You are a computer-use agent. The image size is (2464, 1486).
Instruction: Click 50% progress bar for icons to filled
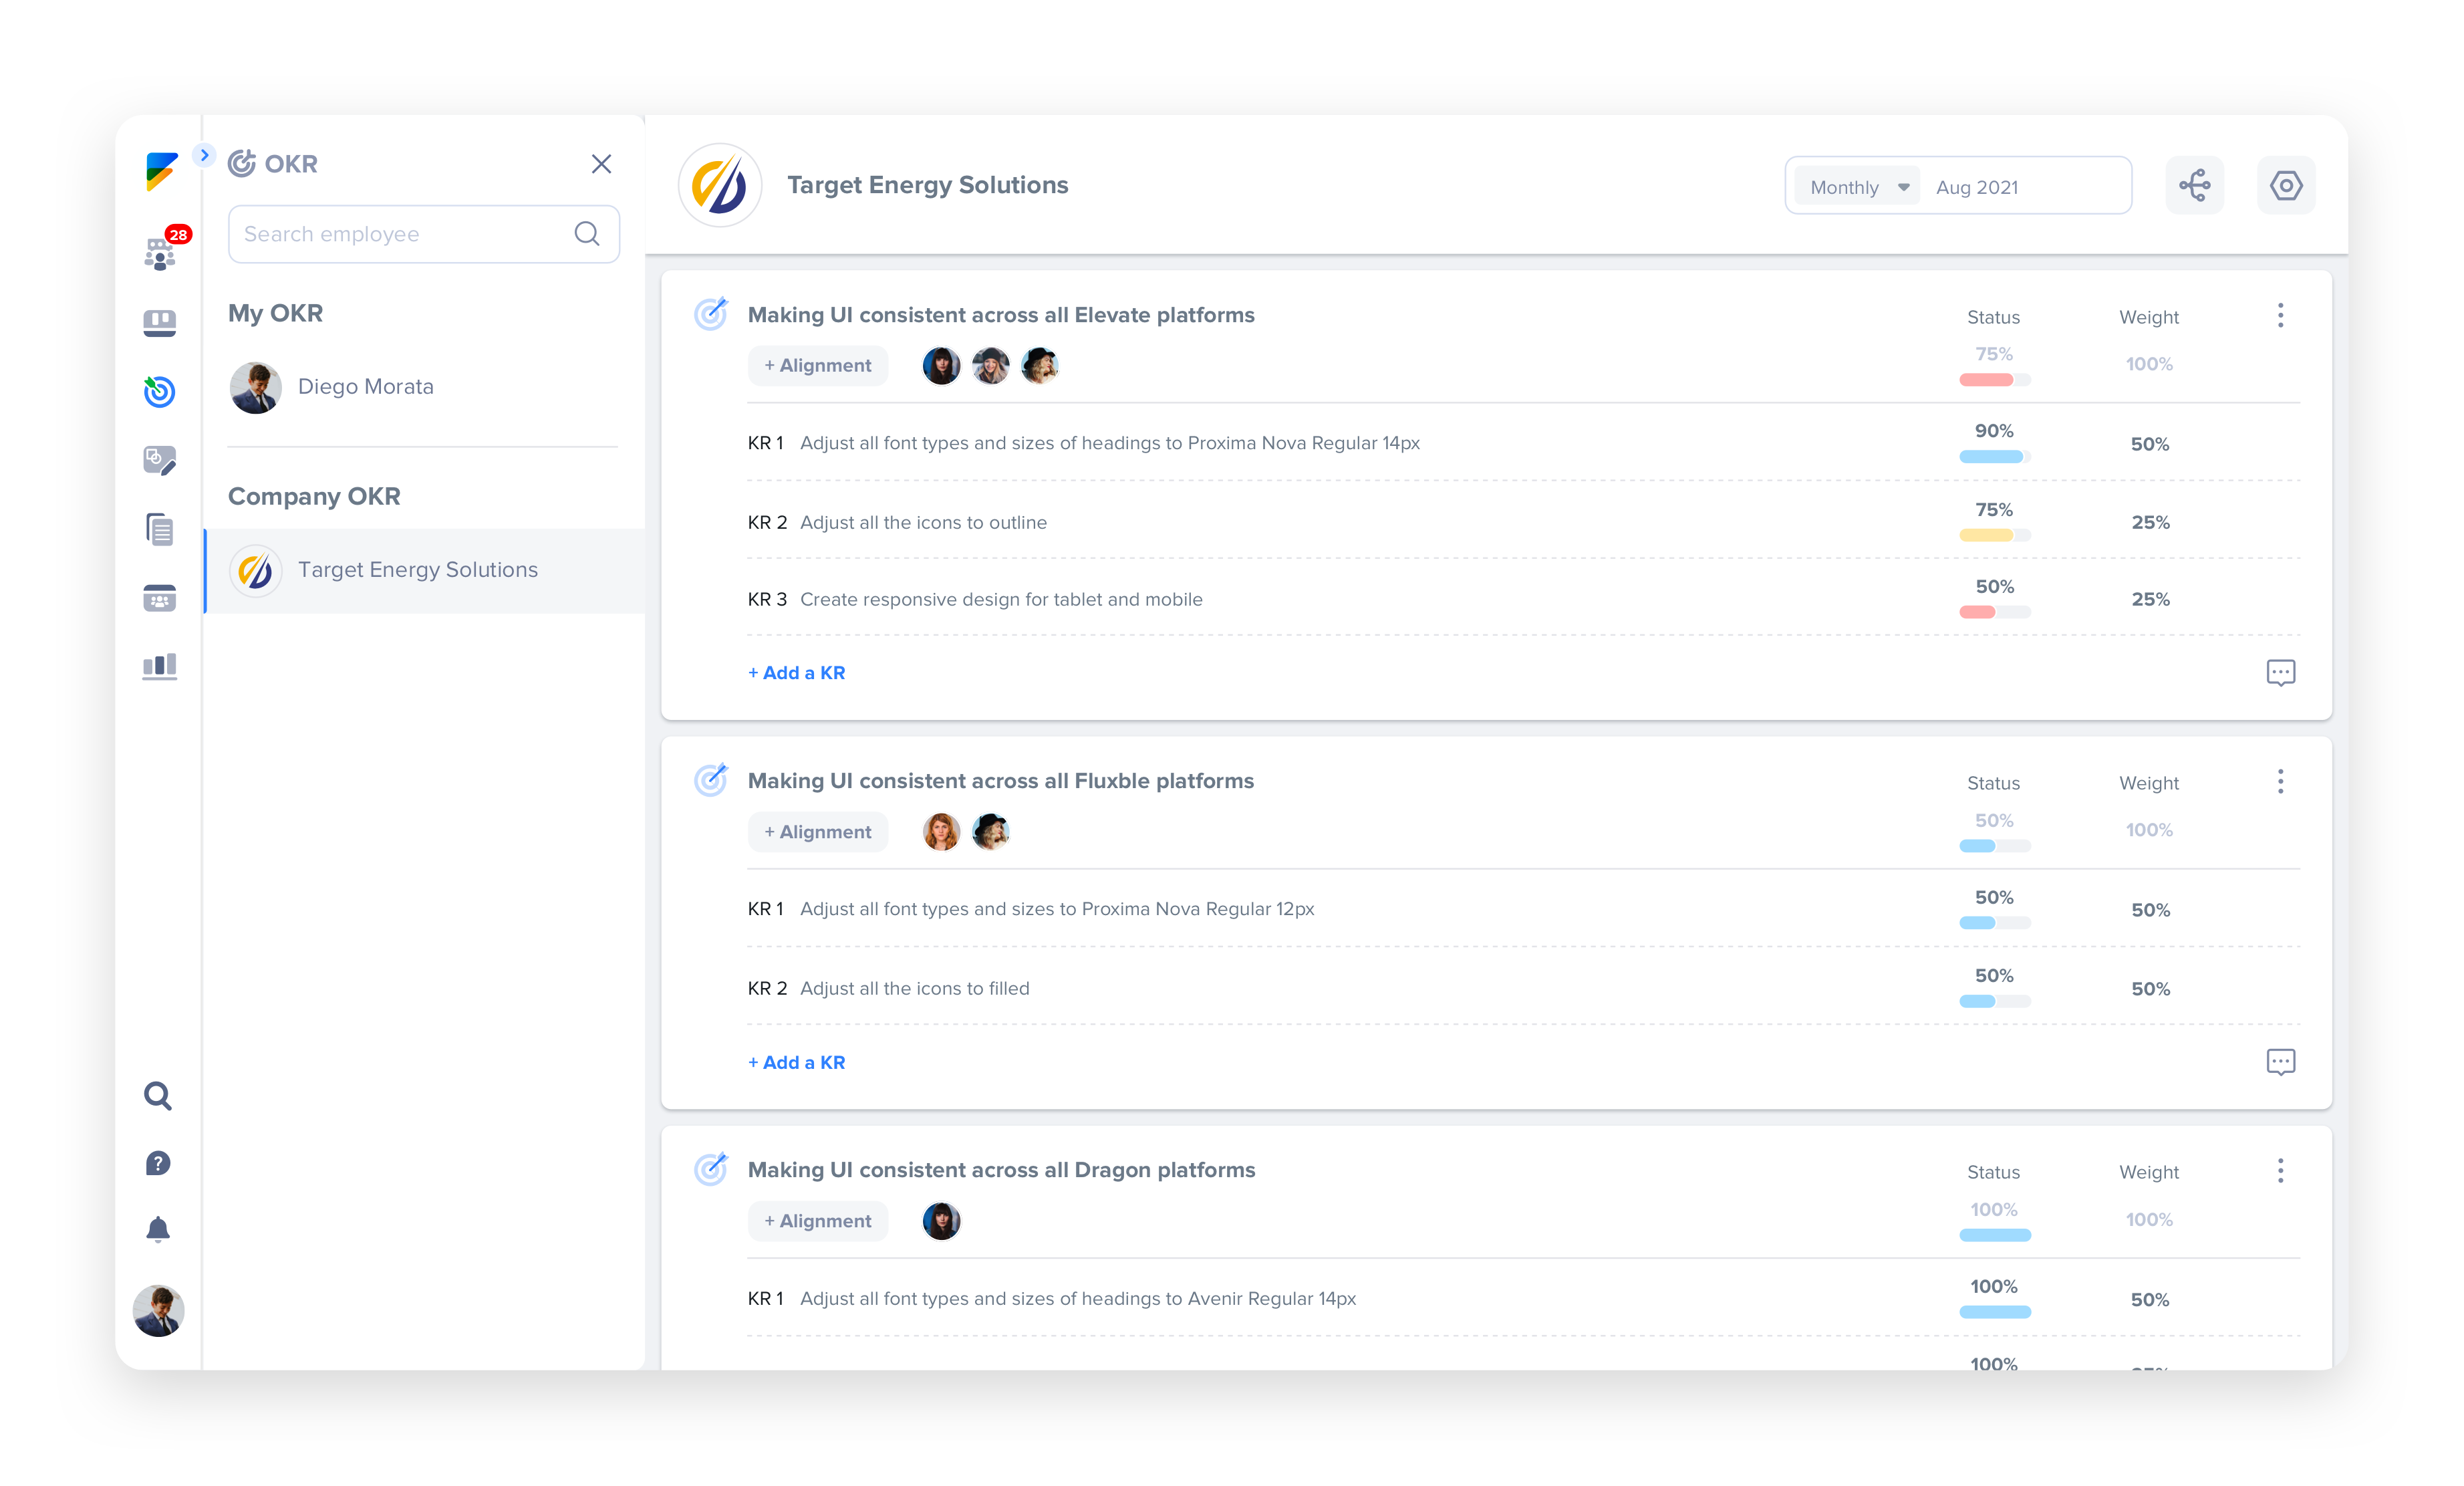click(x=1995, y=1001)
